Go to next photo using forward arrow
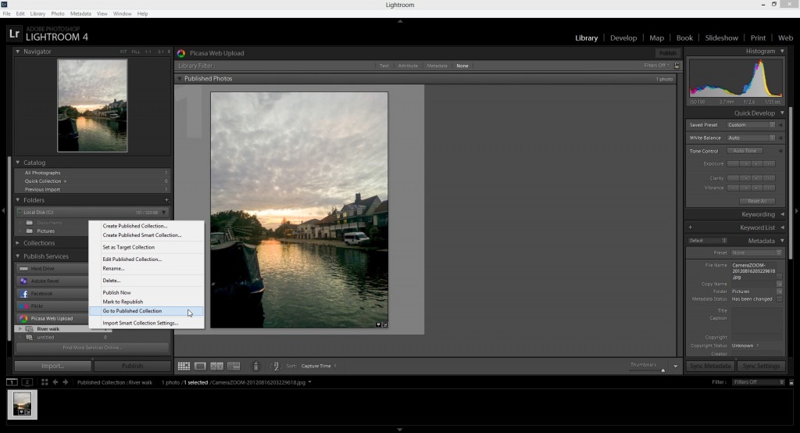The image size is (800, 433). (66, 382)
